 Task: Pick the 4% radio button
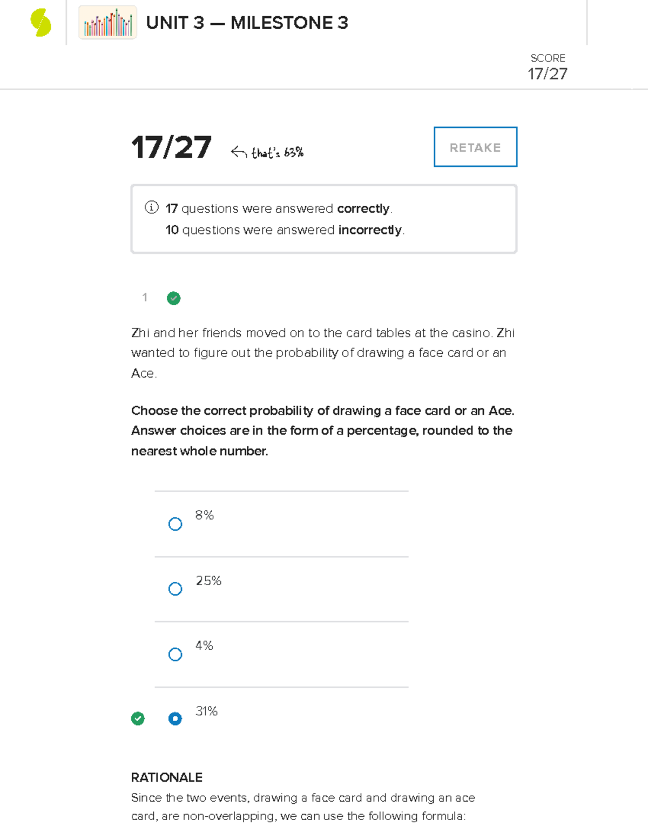pyautogui.click(x=175, y=654)
